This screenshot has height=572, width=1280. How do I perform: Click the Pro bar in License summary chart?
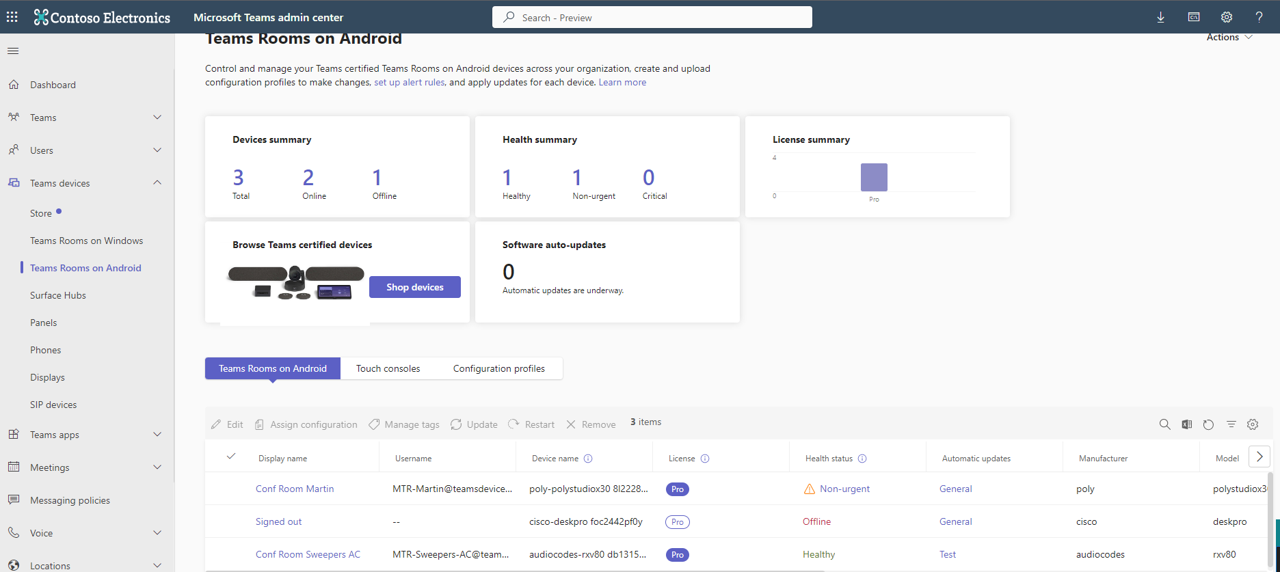(x=874, y=177)
